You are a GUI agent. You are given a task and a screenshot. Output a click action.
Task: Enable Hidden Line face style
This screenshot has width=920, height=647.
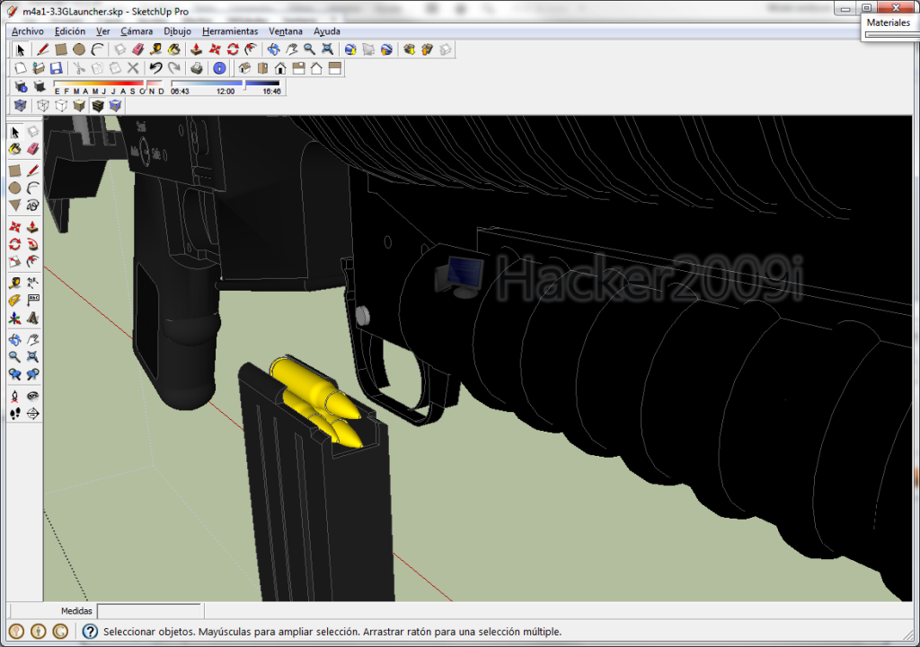click(x=61, y=106)
